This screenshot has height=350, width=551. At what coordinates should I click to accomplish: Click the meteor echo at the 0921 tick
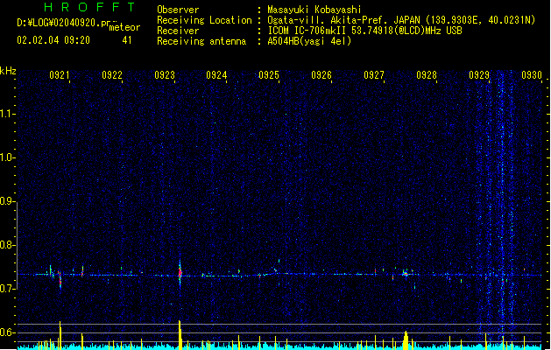click(x=60, y=279)
